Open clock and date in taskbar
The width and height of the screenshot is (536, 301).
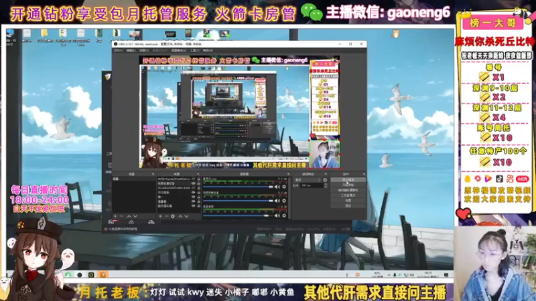tap(428, 275)
